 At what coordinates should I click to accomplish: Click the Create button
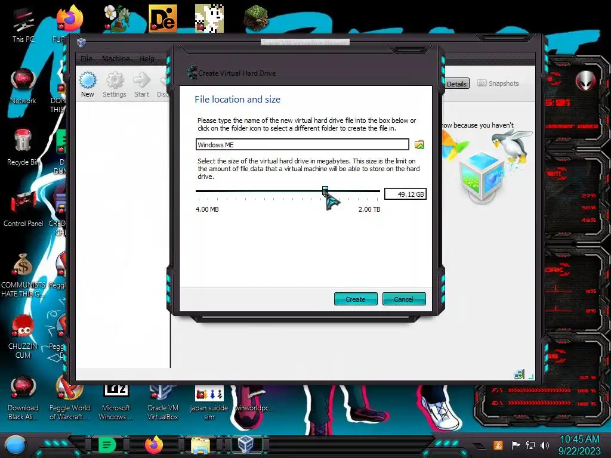point(356,299)
